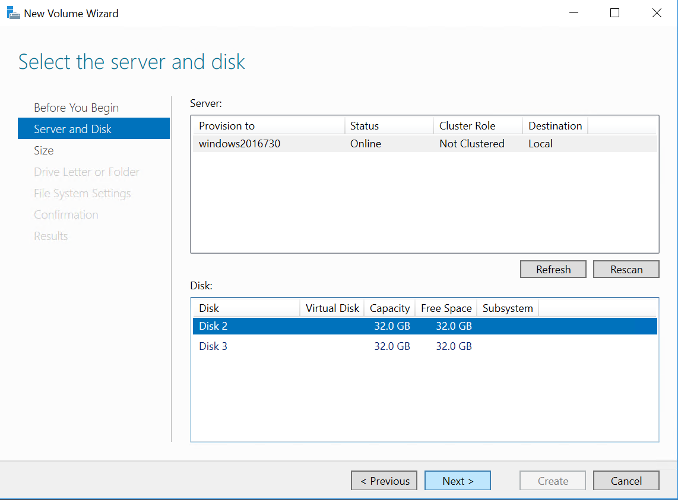Cancel the New Volume Wizard

[x=626, y=481]
